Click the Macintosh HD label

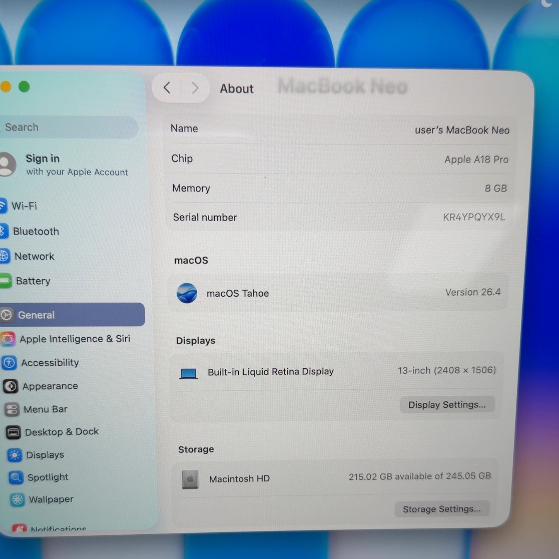click(x=239, y=479)
